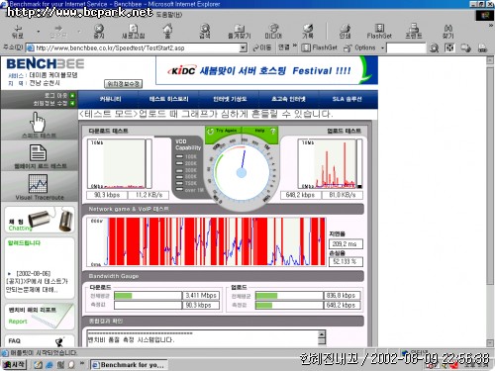This screenshot has height=371, width=495.
Task: Click the Try Again button on gauge
Action: point(223,131)
